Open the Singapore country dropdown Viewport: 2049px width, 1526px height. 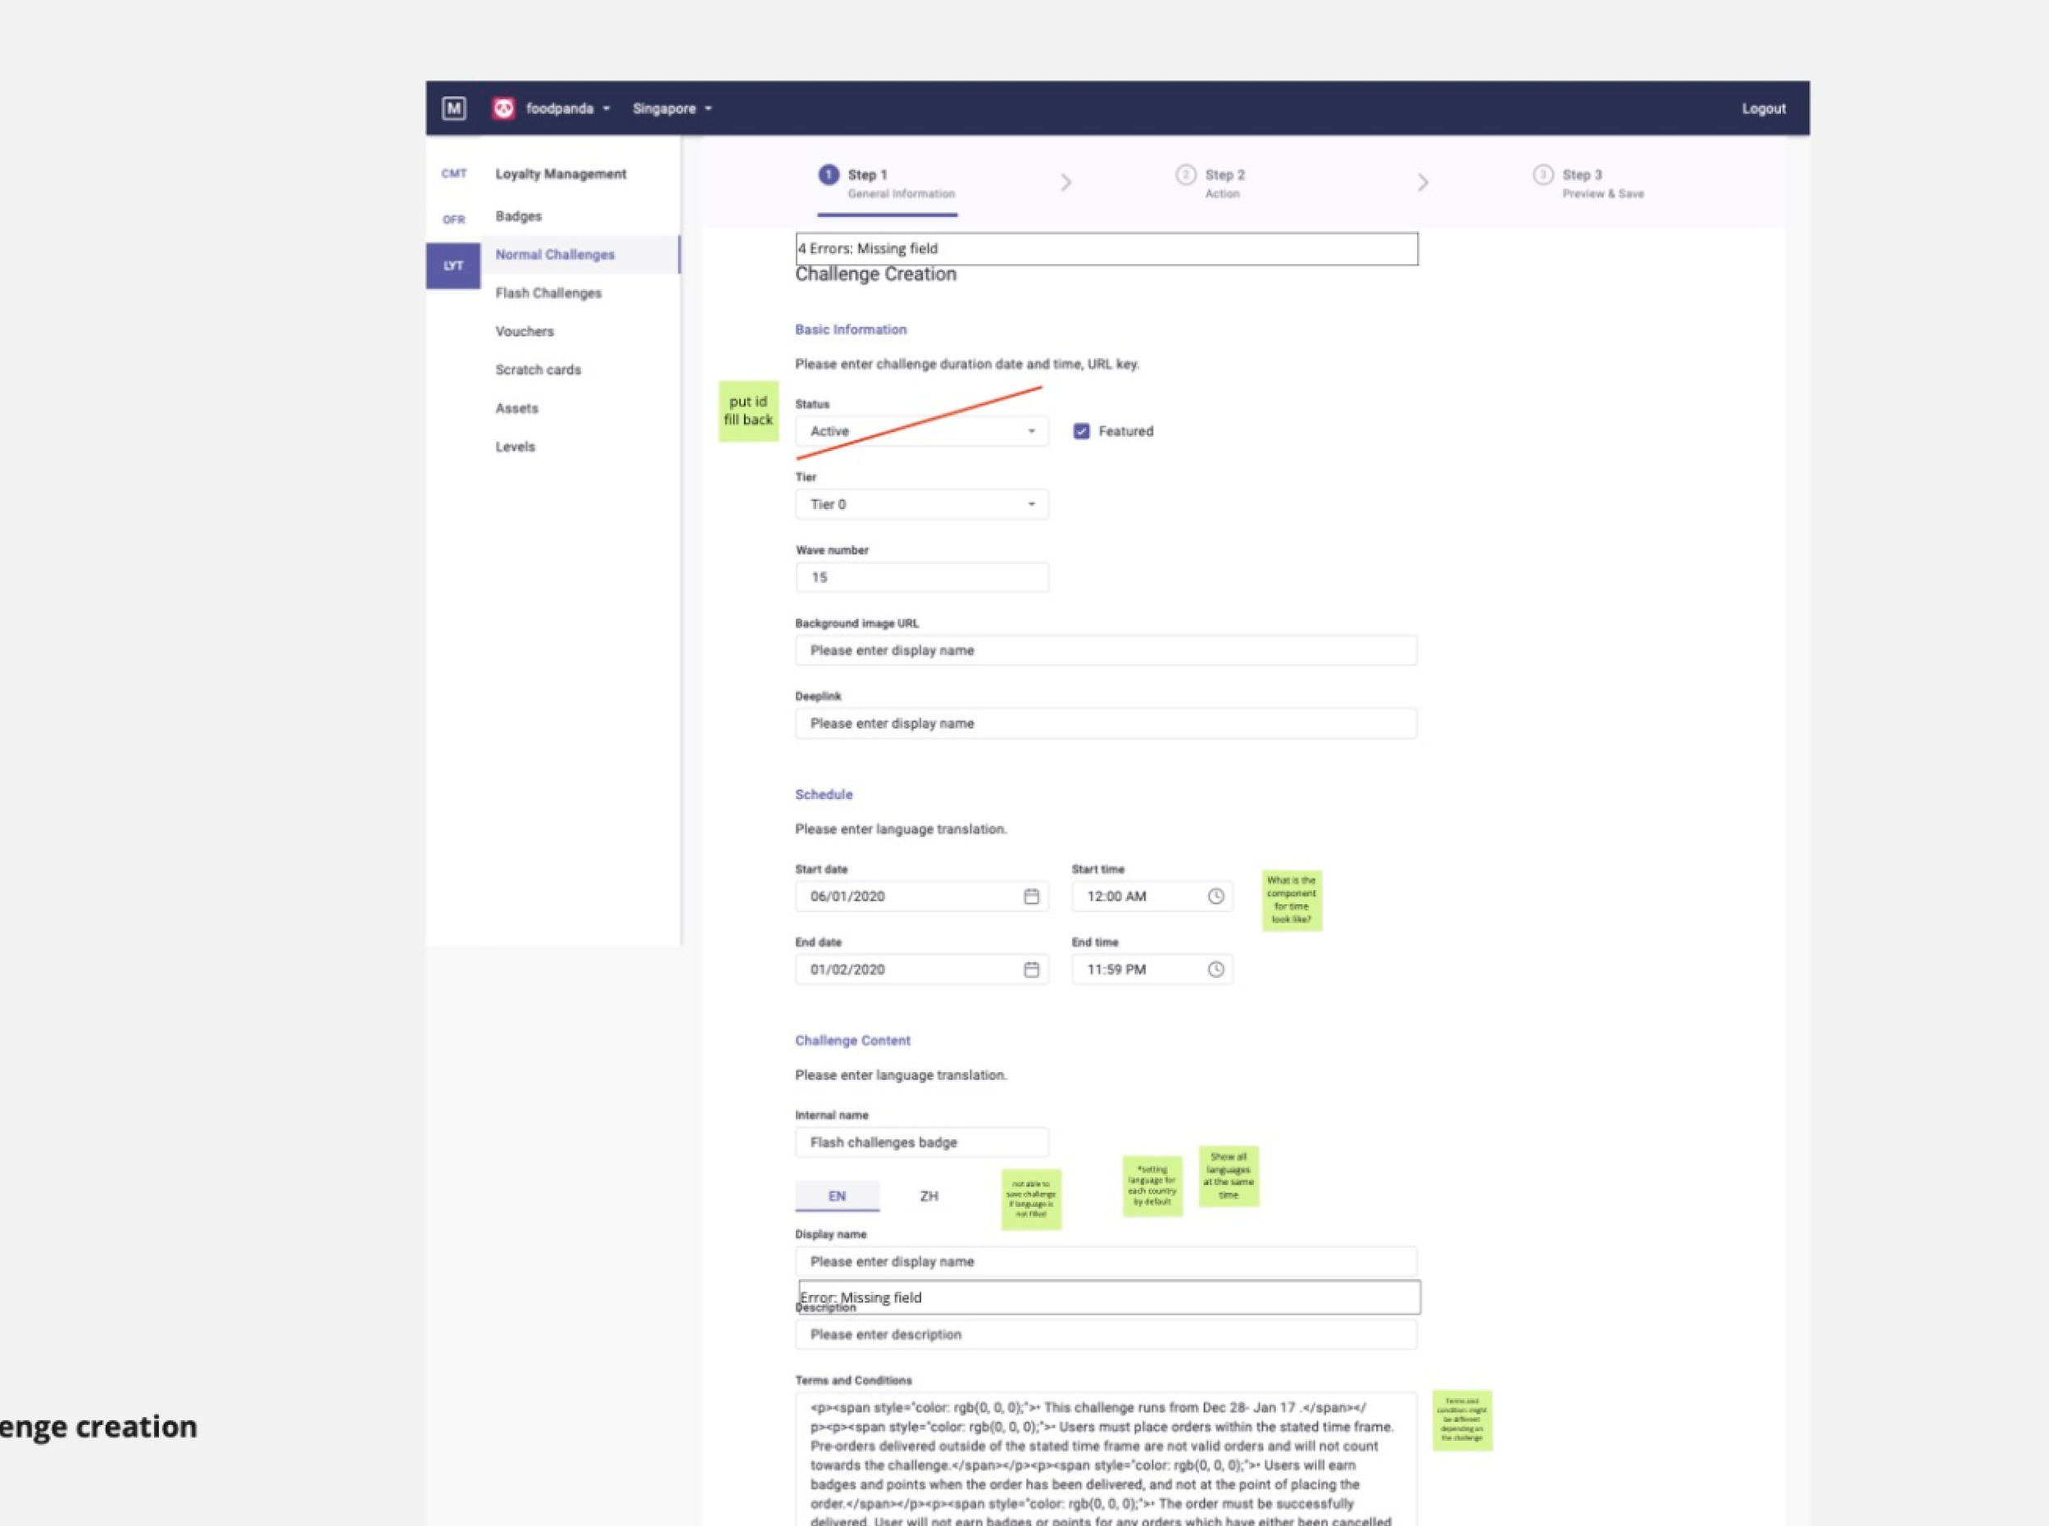point(671,109)
